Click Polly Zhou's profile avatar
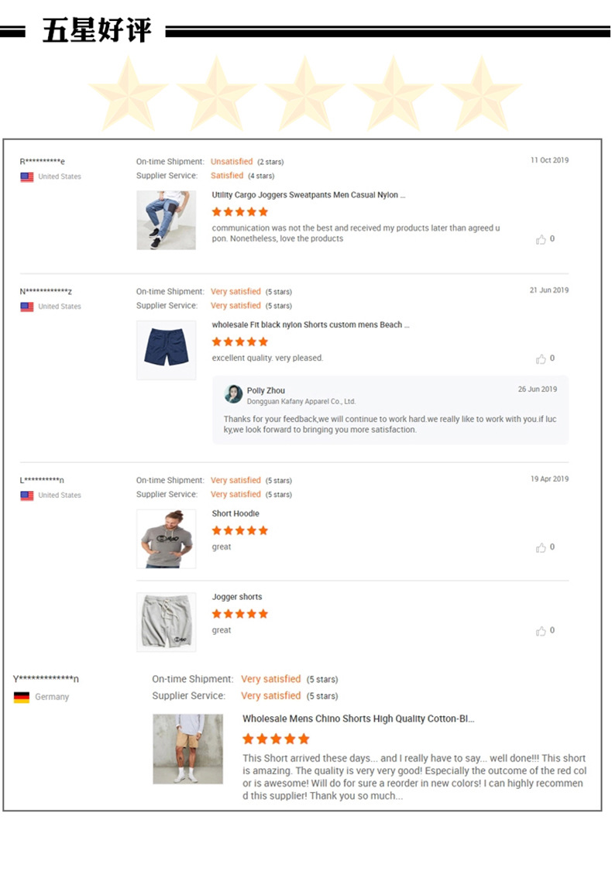Screen dimensions: 612x871 coord(233,394)
